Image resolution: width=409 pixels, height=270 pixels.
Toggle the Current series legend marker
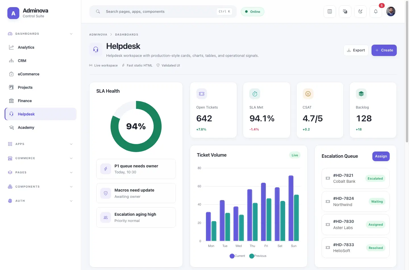point(232,256)
